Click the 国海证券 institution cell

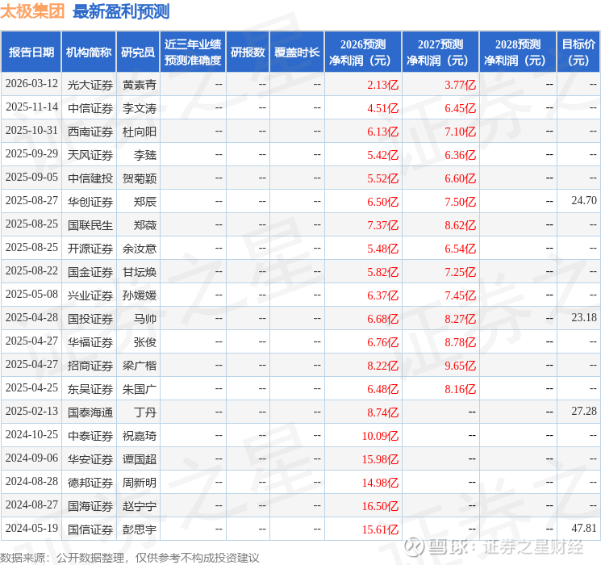coord(90,506)
